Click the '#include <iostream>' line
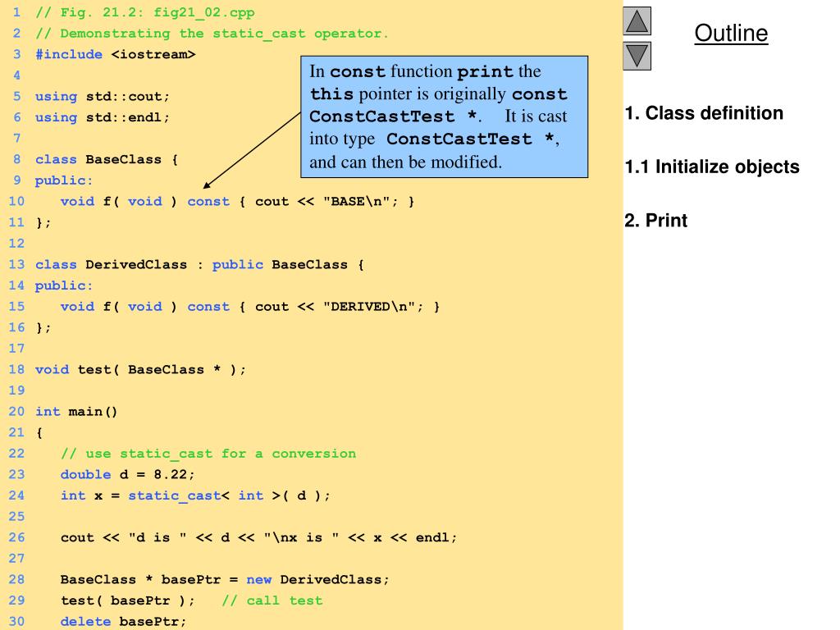This screenshot has height=630, width=840. [115, 54]
